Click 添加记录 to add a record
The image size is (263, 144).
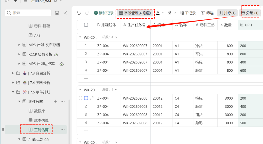pos(104,13)
